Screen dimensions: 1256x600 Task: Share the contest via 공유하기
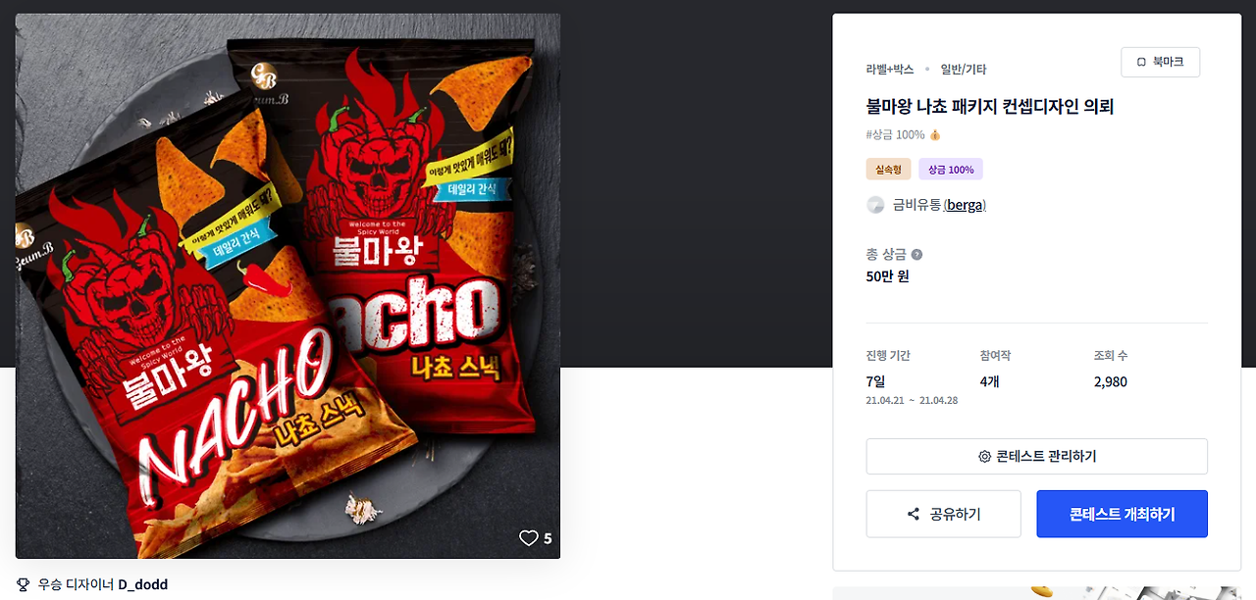(943, 514)
